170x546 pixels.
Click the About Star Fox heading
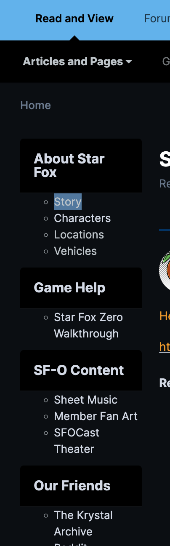(69, 166)
